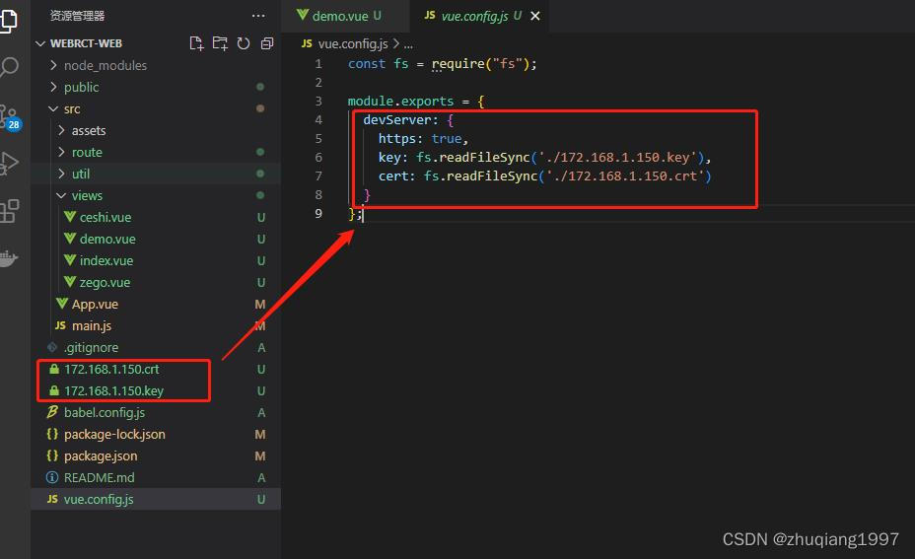Click the breadcrumb ellipsis after vue.config.js
915x559 pixels.
click(408, 45)
